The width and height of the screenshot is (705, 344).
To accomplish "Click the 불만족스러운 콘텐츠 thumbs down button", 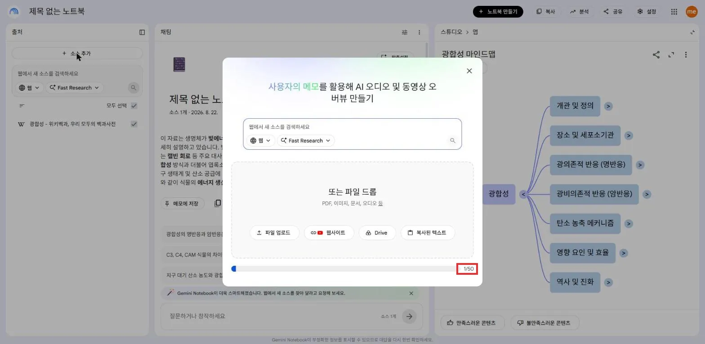I will [544, 323].
